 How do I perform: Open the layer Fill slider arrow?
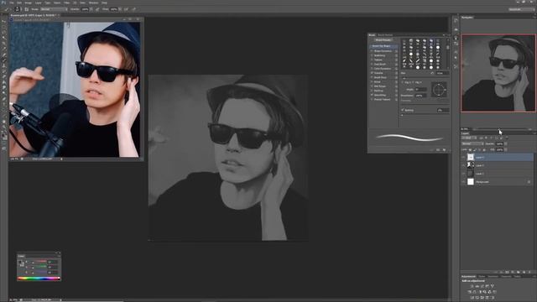(505, 149)
